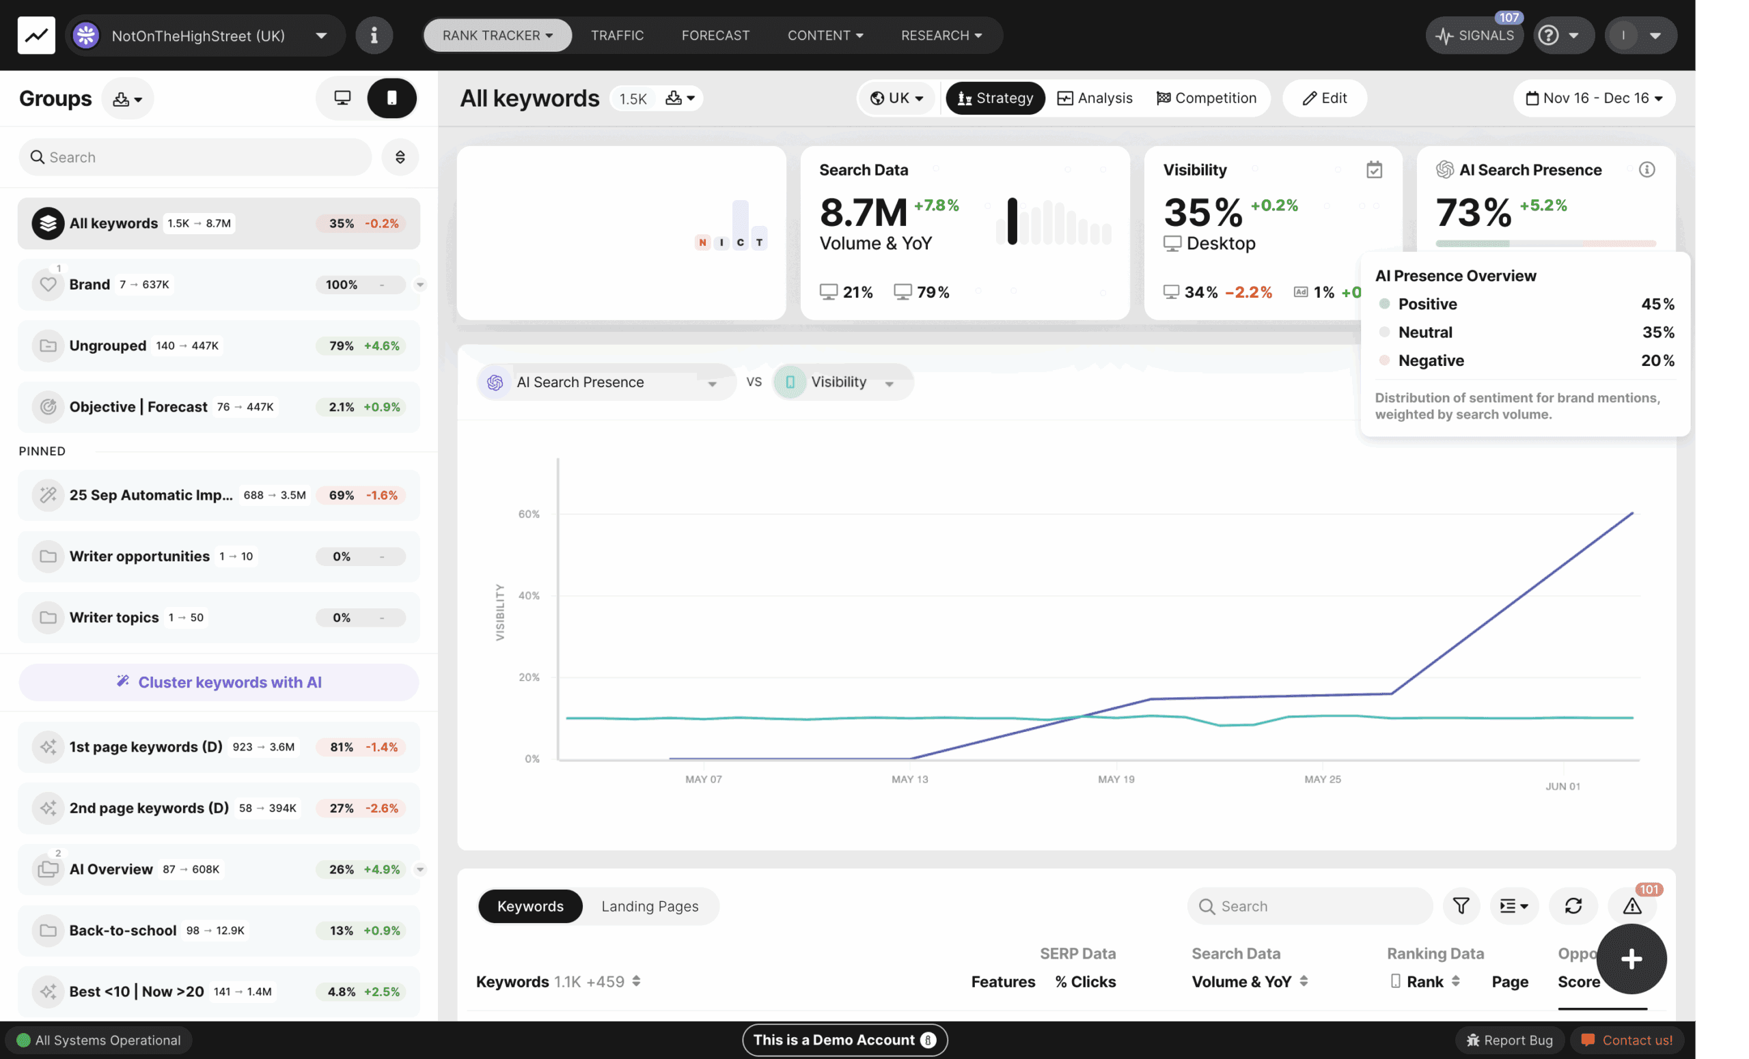This screenshot has width=1749, height=1059.
Task: Open the filter icon in keywords table
Action: point(1460,906)
